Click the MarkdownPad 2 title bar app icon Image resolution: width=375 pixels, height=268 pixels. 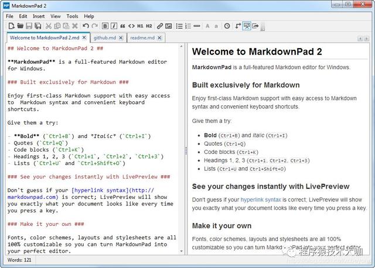(x=6, y=5)
